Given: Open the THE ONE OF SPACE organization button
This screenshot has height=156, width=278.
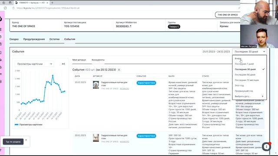Looking at the screenshot, I should tap(228, 15).
